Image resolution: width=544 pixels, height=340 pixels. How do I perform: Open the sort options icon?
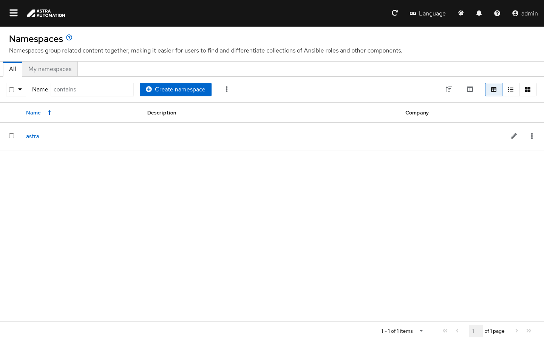(x=449, y=90)
